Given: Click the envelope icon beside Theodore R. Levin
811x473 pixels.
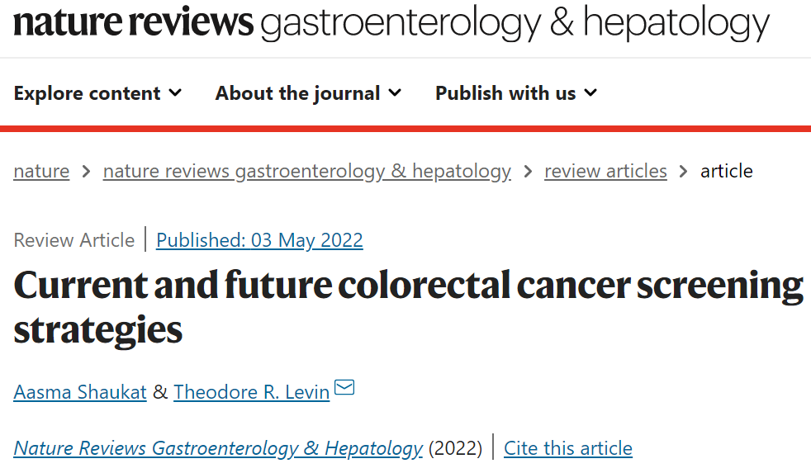Looking at the screenshot, I should (x=344, y=387).
